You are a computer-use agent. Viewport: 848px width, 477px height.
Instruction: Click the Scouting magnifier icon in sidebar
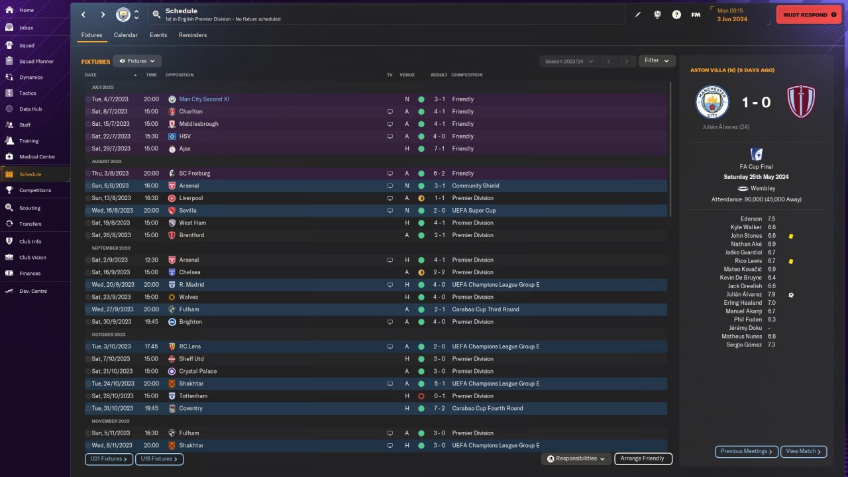(x=9, y=207)
